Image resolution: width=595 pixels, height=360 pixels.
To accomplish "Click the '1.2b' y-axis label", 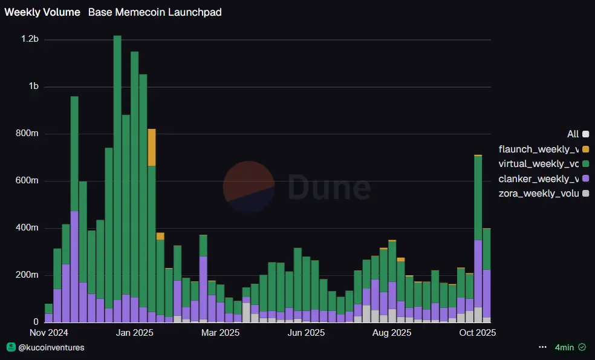I will click(x=30, y=39).
